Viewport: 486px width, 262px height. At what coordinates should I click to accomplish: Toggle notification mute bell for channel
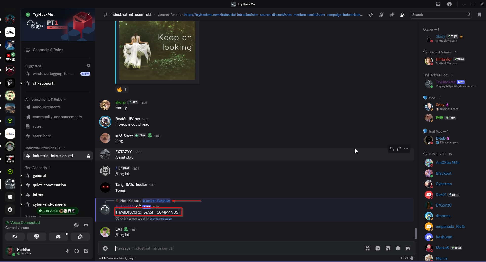tap(381, 15)
